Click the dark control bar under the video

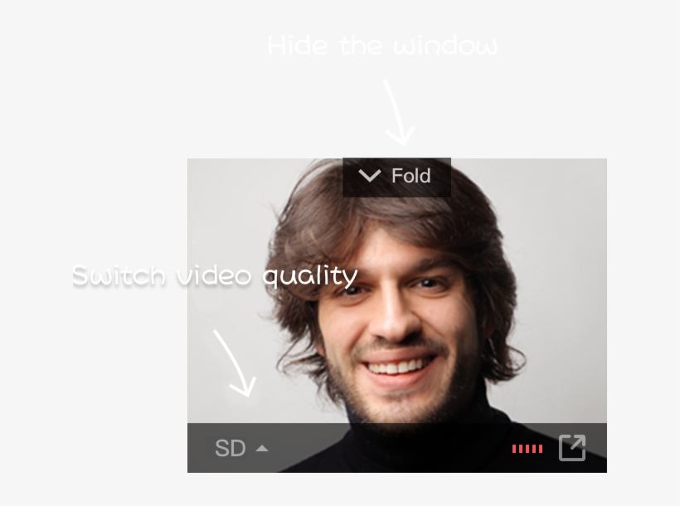pos(397,447)
